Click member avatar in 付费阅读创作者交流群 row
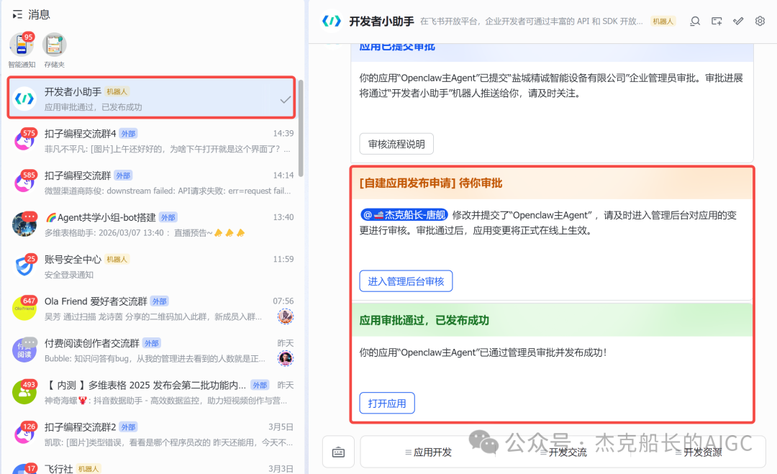777x474 pixels. 286,358
